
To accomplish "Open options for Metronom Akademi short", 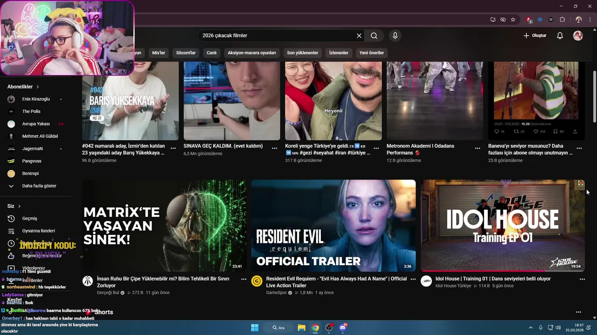I will tap(478, 148).
